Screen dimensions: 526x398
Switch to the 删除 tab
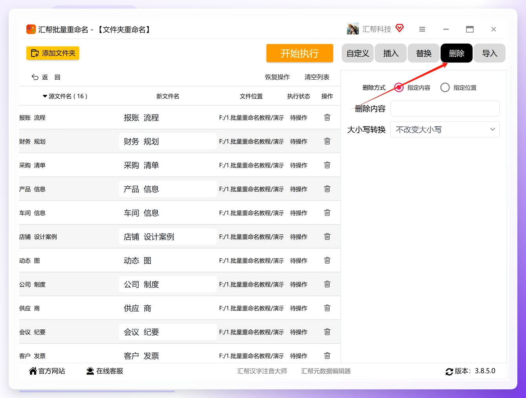pyautogui.click(x=457, y=53)
